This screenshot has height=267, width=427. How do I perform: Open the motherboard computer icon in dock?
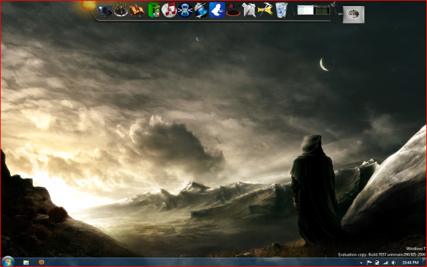tap(104, 11)
